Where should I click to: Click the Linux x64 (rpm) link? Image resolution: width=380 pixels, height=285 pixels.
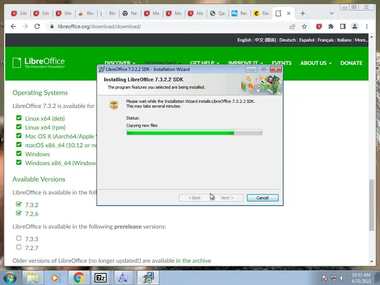coord(45,128)
